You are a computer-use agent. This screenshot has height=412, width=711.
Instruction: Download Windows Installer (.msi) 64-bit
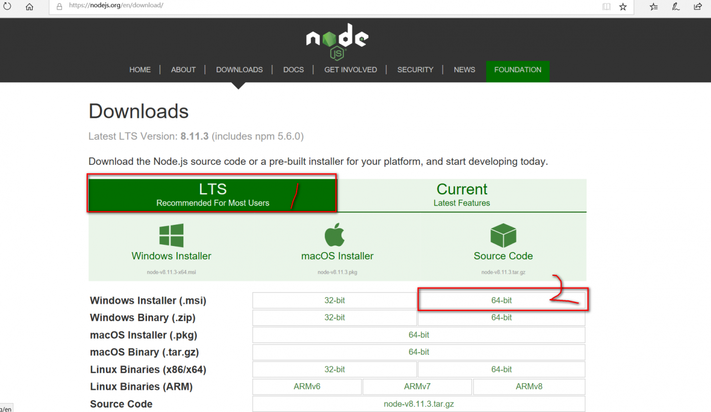tap(502, 300)
